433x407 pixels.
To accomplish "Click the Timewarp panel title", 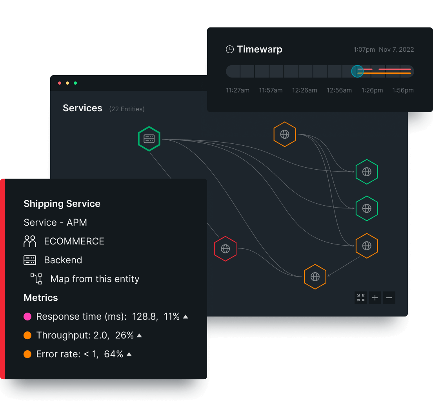I will point(259,49).
